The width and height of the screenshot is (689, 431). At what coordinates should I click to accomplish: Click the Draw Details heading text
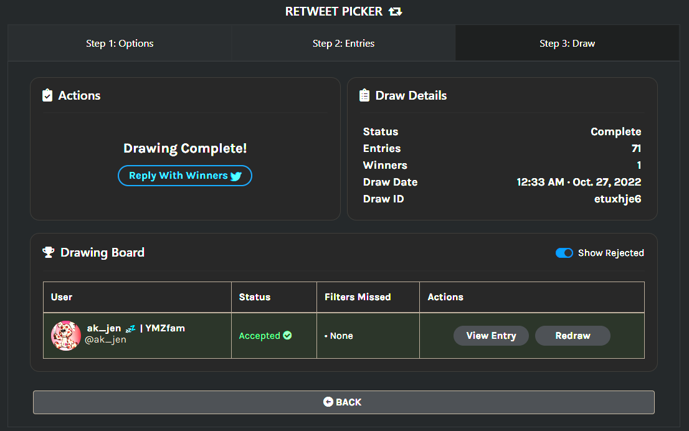click(411, 96)
